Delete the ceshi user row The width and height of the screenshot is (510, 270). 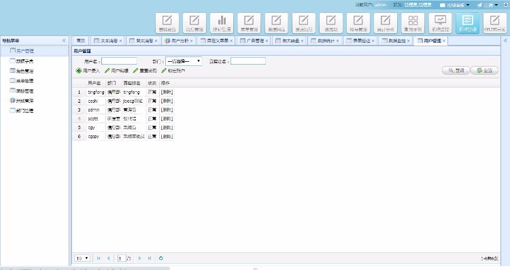coord(167,101)
